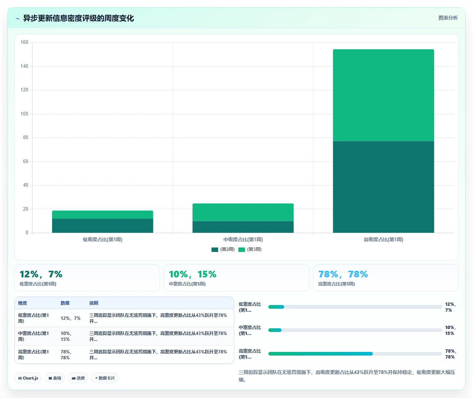
Task: Click the Chart.js tag chip
Action: pos(28,378)
